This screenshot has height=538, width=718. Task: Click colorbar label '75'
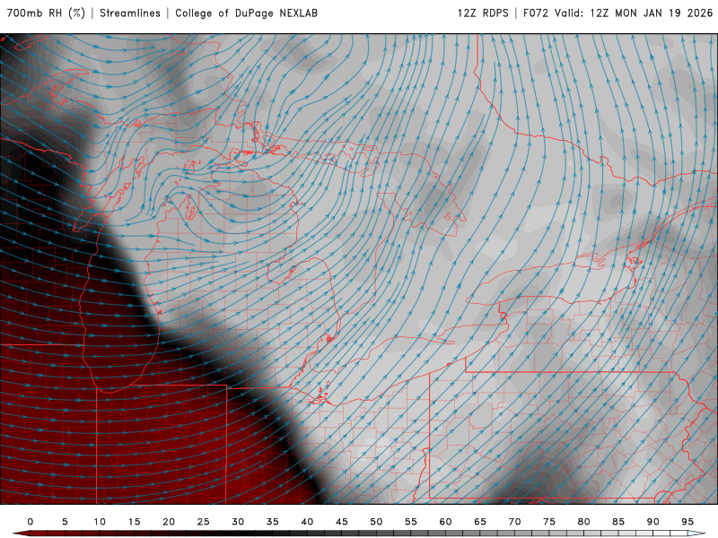(x=549, y=522)
